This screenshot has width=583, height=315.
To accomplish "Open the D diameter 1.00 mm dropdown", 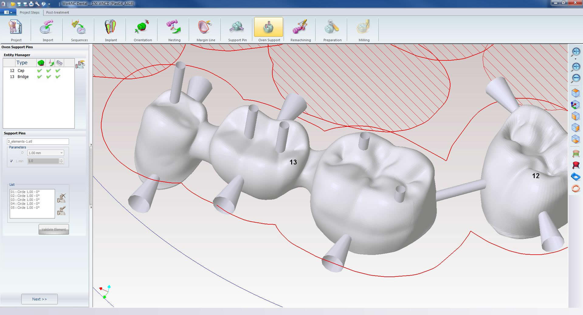I will [45, 153].
